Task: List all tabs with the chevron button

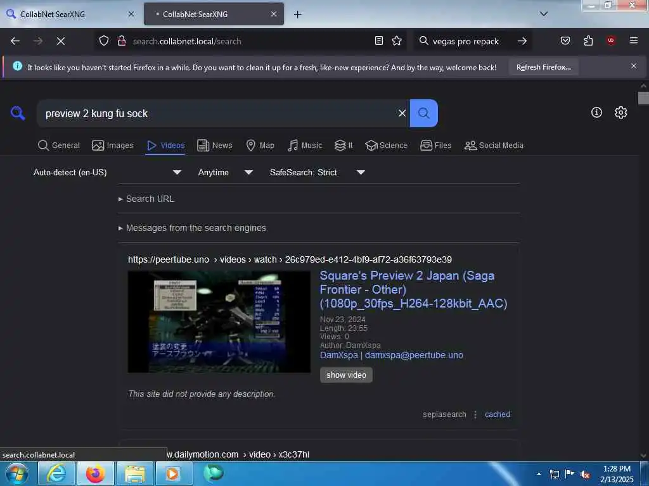Action: coord(544,14)
